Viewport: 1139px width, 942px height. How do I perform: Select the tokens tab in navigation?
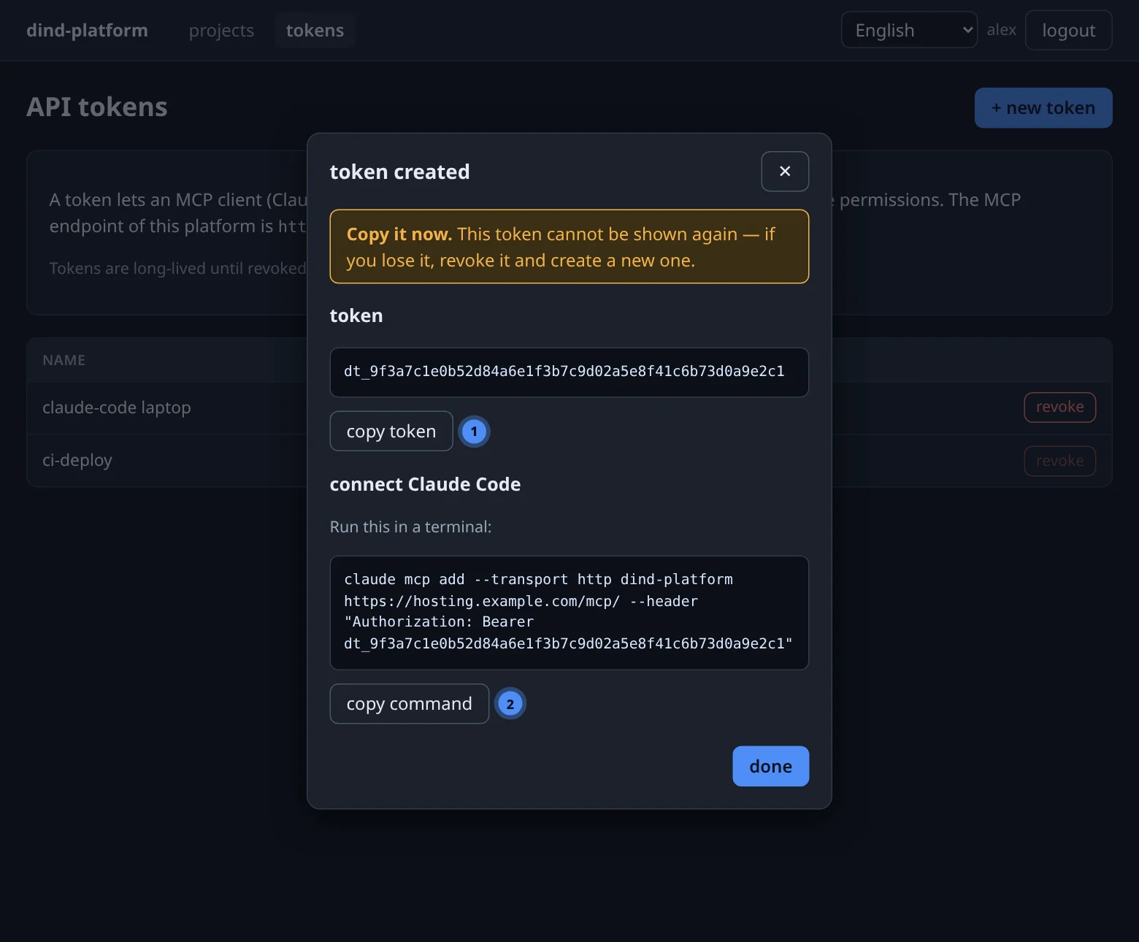coord(315,31)
